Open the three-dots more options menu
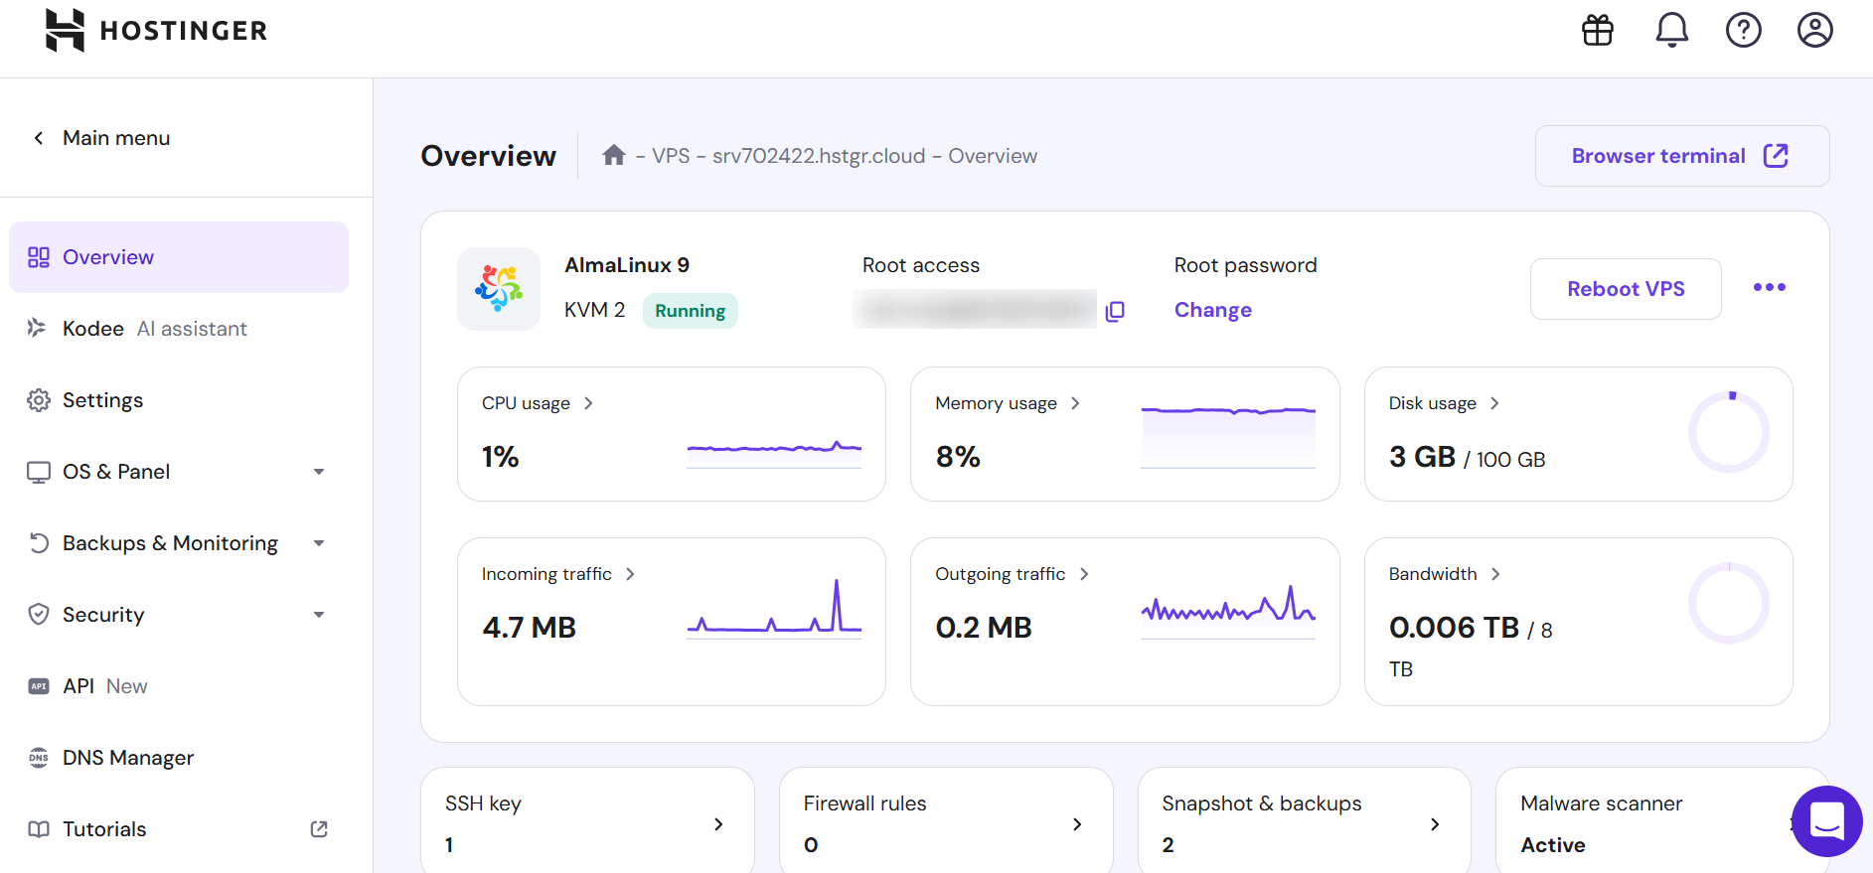The image size is (1873, 873). [1770, 288]
